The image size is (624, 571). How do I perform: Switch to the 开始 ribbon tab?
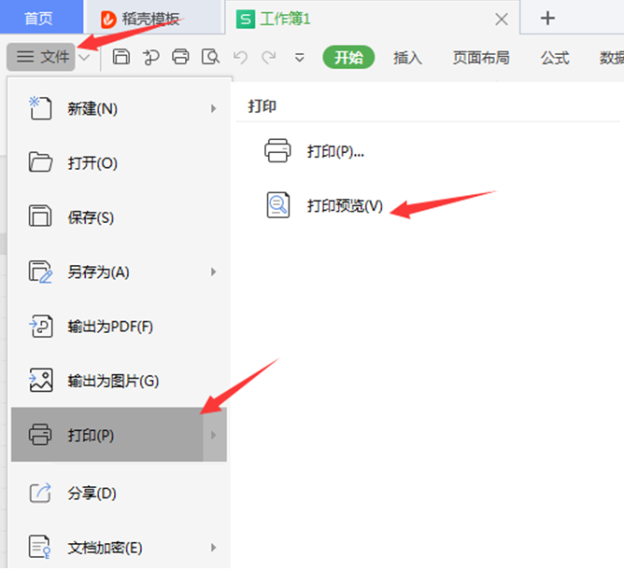point(348,58)
